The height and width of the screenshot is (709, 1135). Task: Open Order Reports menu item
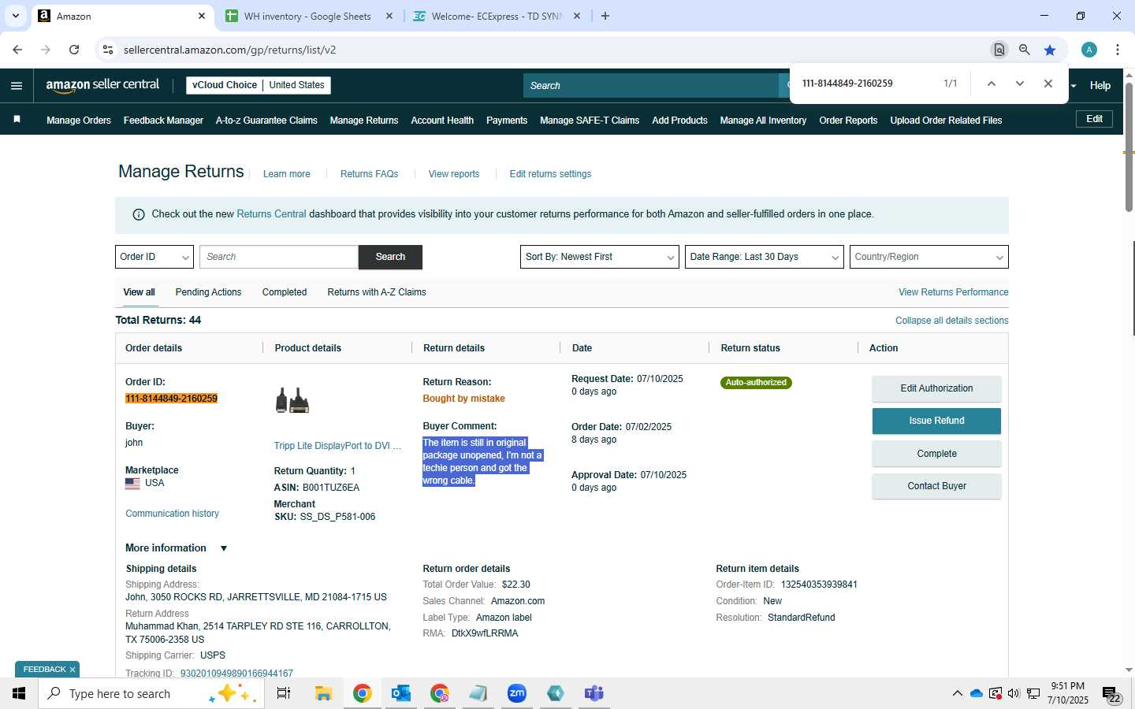pyautogui.click(x=848, y=121)
